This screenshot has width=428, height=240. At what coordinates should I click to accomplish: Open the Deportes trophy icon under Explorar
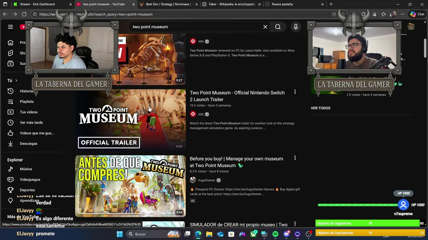click(x=10, y=190)
